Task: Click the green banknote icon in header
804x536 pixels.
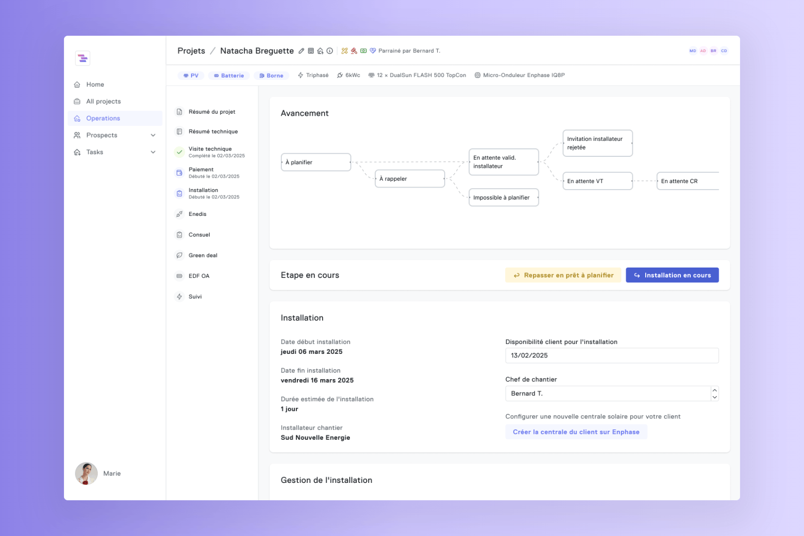Action: (363, 51)
